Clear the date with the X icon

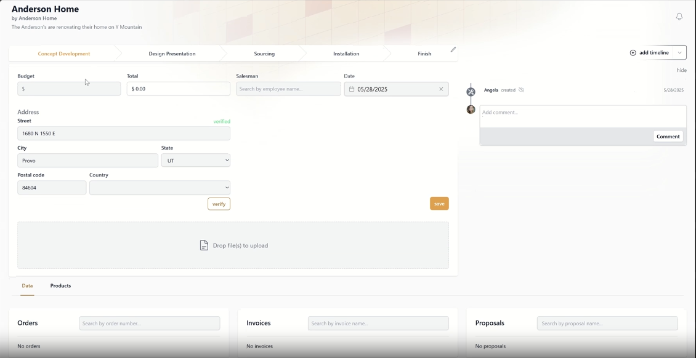(441, 89)
